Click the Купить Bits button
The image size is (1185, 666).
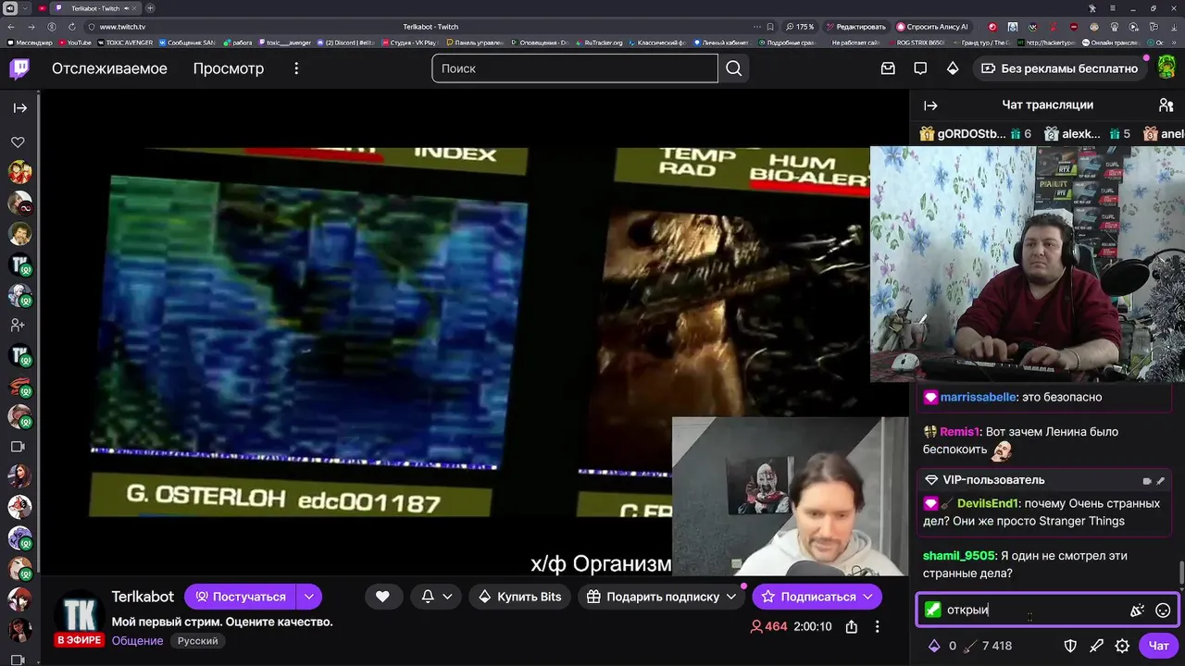[x=519, y=597]
